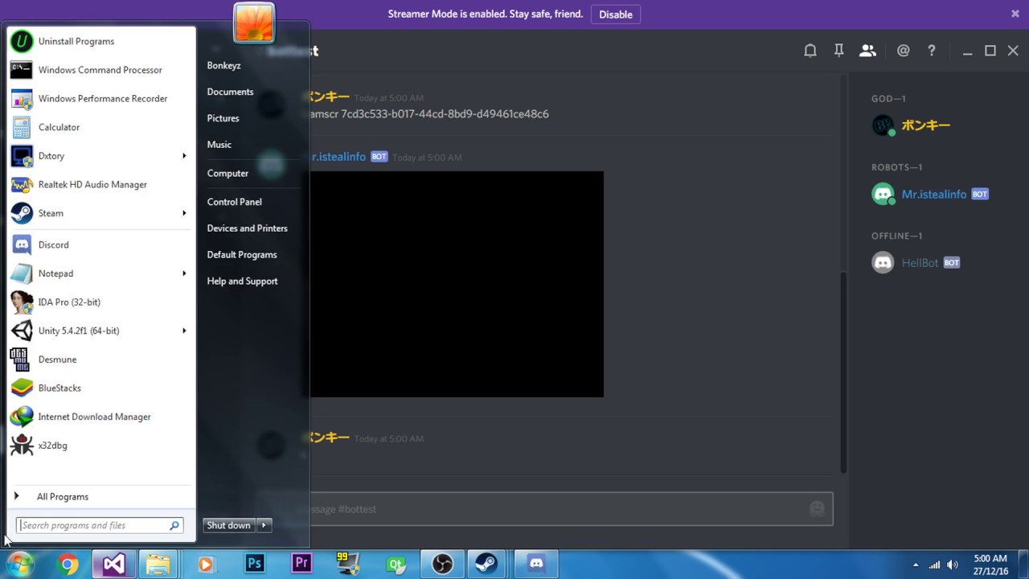
Task: Open Steam taskbar icon
Action: pos(486,565)
